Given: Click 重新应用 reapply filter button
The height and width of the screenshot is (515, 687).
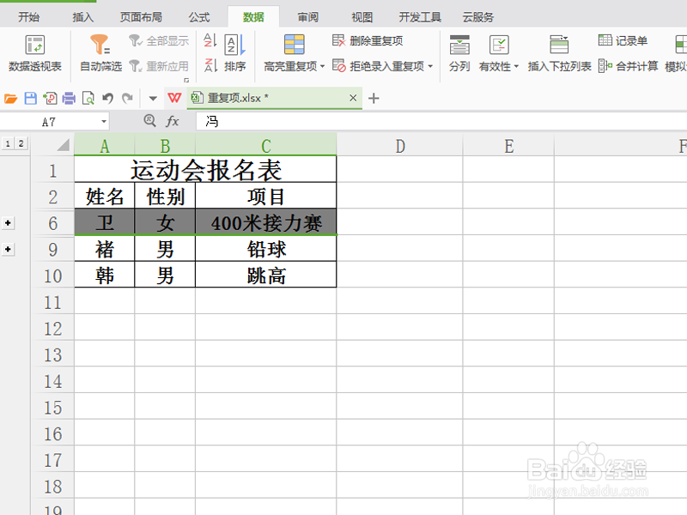Looking at the screenshot, I should [159, 66].
